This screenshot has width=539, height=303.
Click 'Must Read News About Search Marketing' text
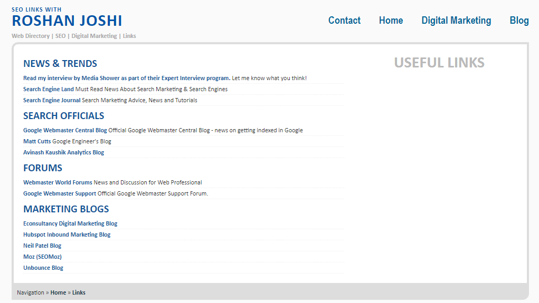point(129,89)
